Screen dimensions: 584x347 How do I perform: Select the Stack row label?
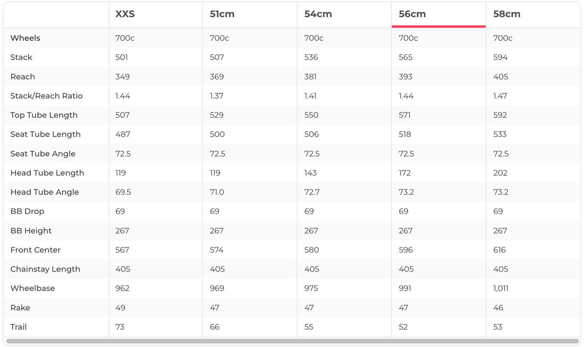click(21, 57)
